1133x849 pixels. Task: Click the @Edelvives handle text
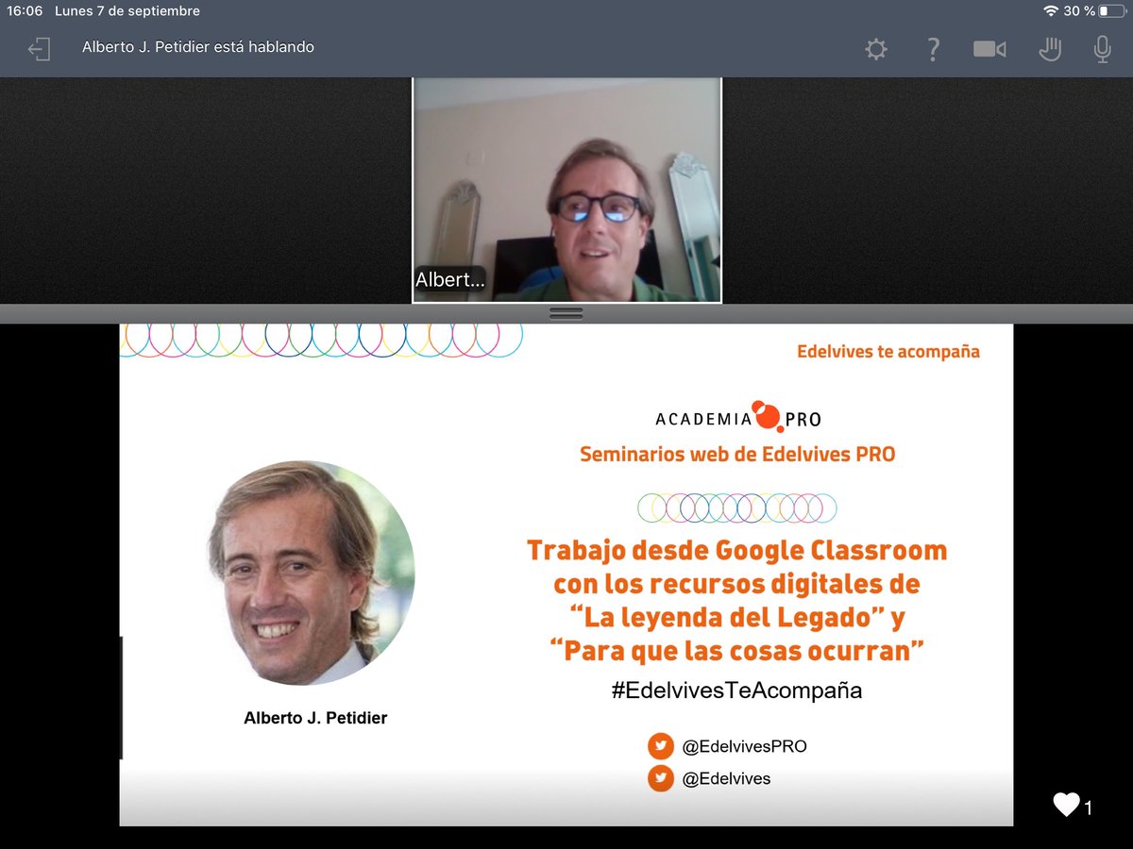tap(726, 778)
